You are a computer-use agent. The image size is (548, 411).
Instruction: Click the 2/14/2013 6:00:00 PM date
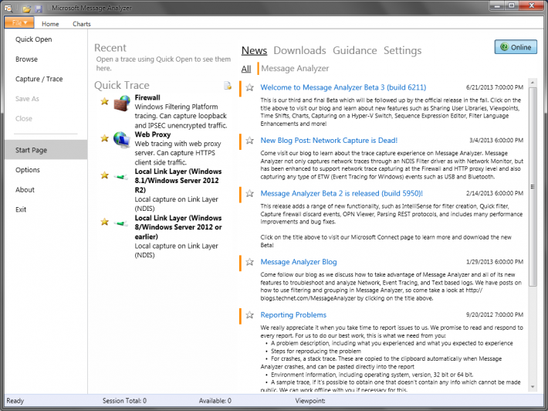click(x=495, y=193)
